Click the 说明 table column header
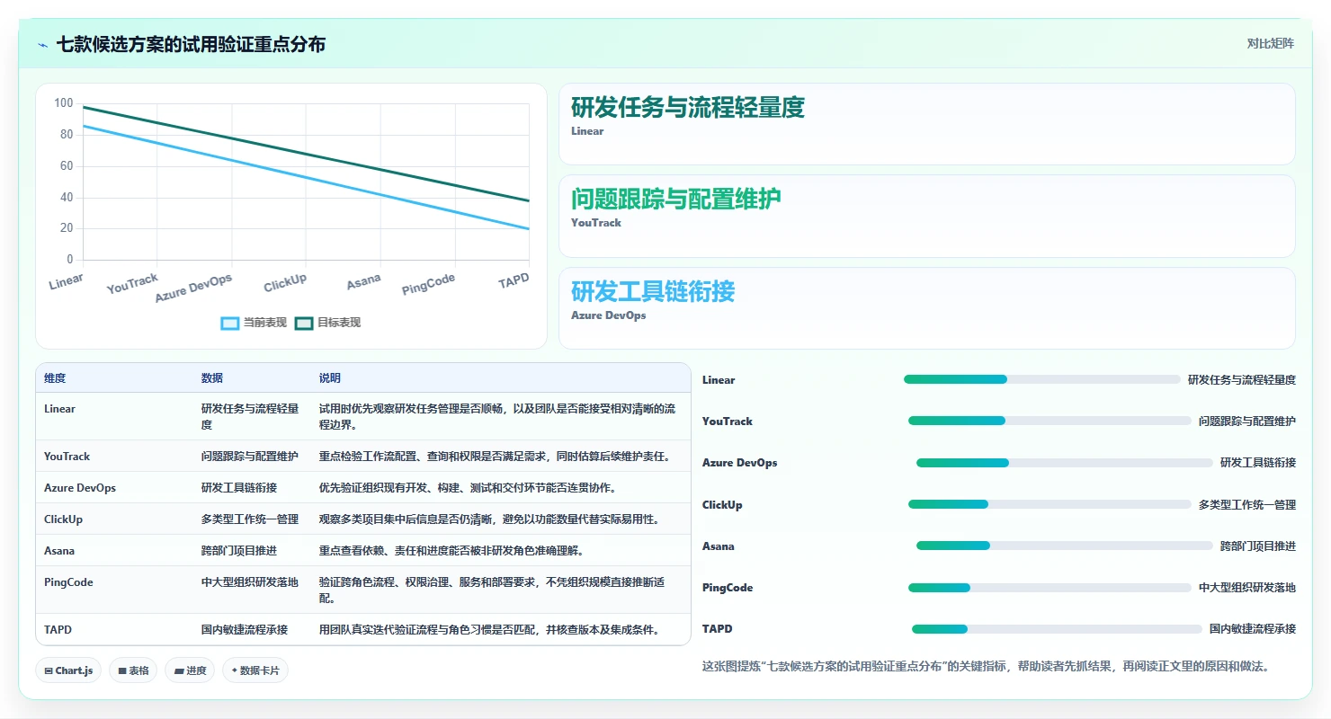 (330, 378)
